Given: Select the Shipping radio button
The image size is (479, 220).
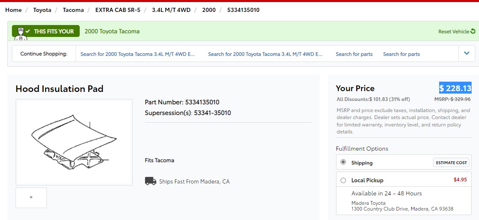Looking at the screenshot, I should point(343,162).
